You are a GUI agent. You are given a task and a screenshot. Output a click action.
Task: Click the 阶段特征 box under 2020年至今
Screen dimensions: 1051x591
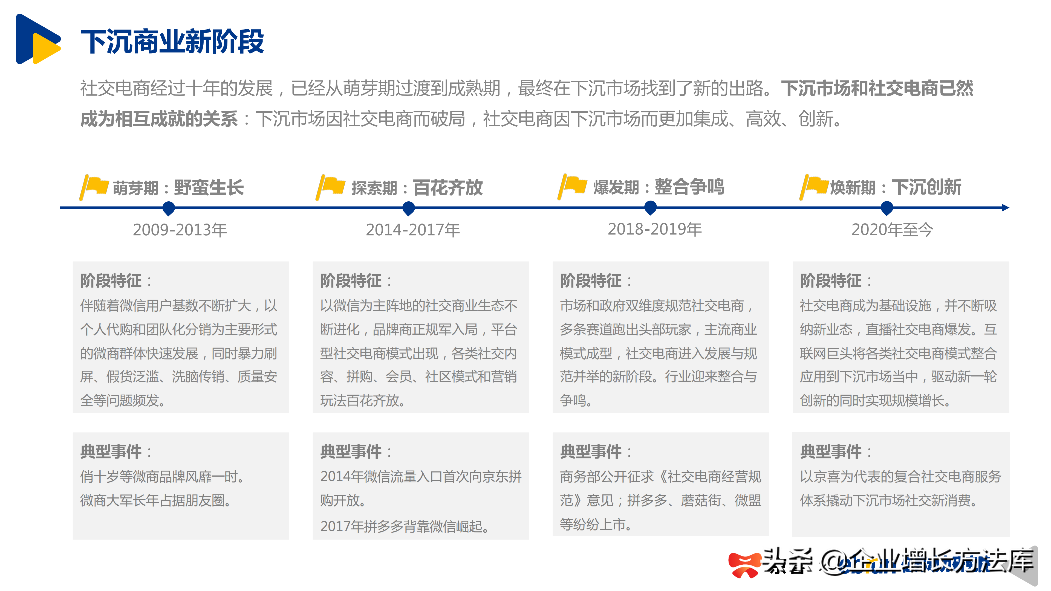pos(900,337)
